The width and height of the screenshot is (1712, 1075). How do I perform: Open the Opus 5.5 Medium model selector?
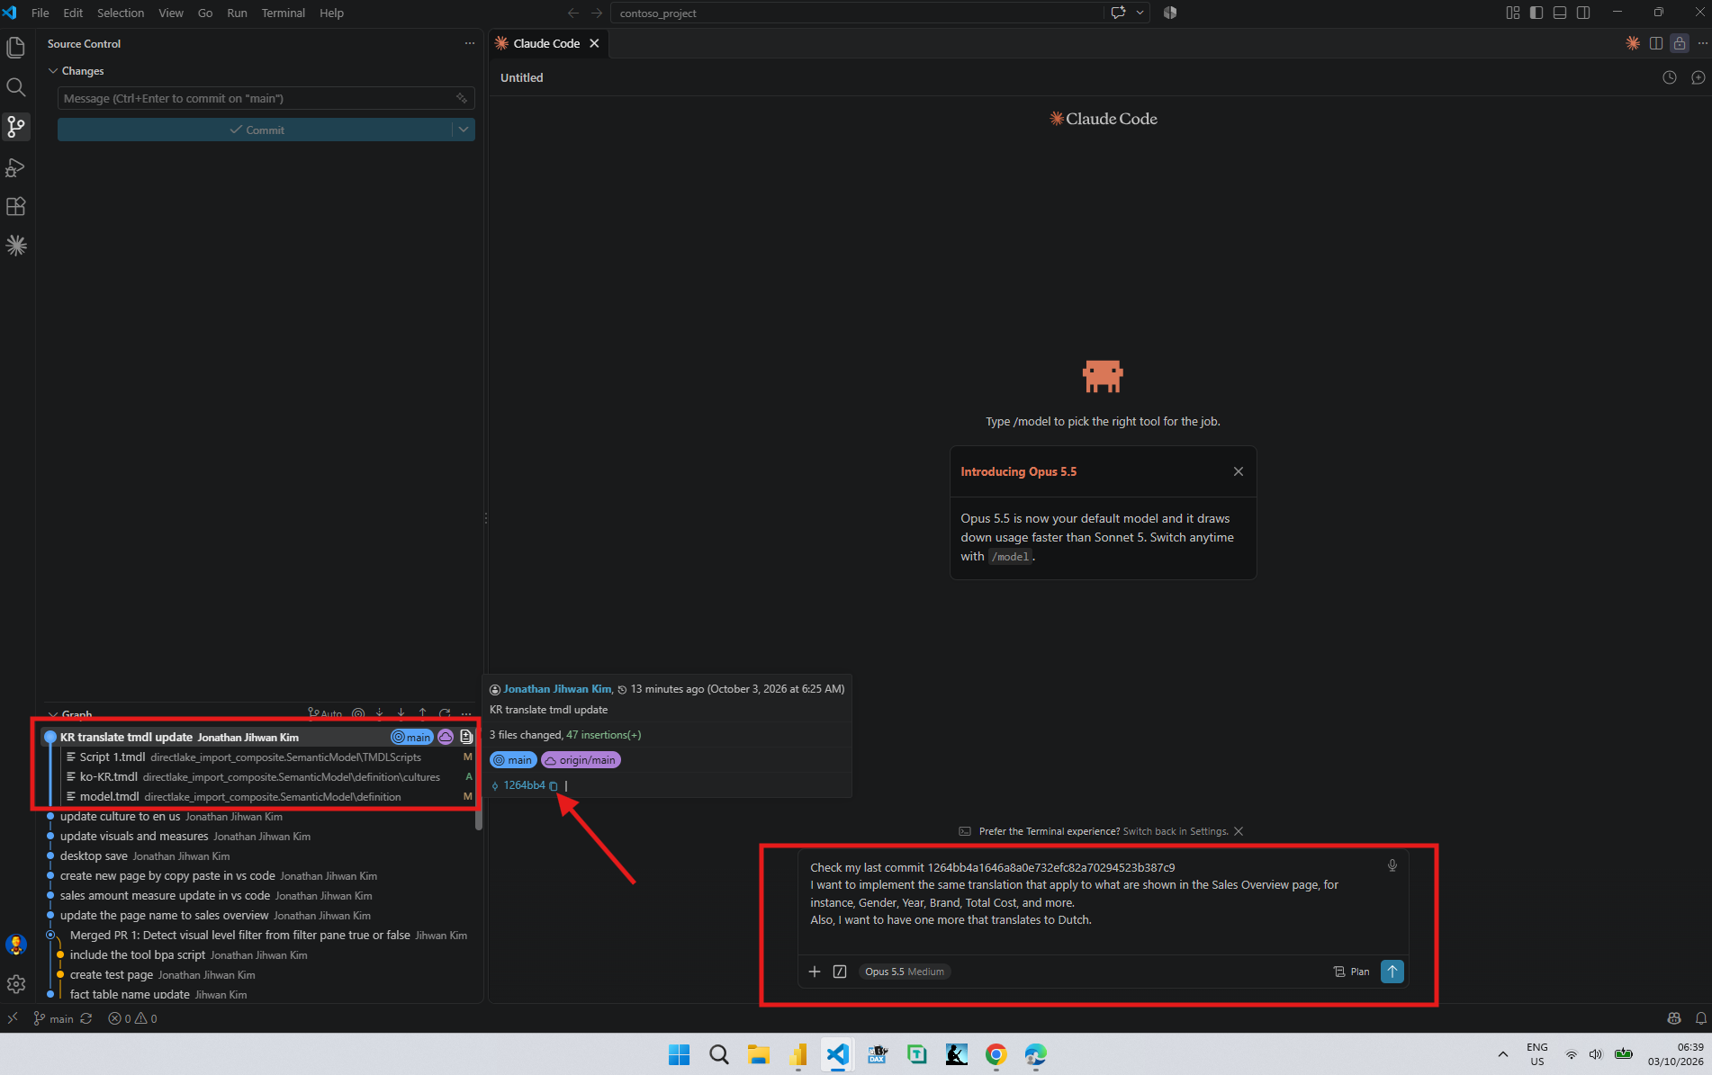(905, 972)
